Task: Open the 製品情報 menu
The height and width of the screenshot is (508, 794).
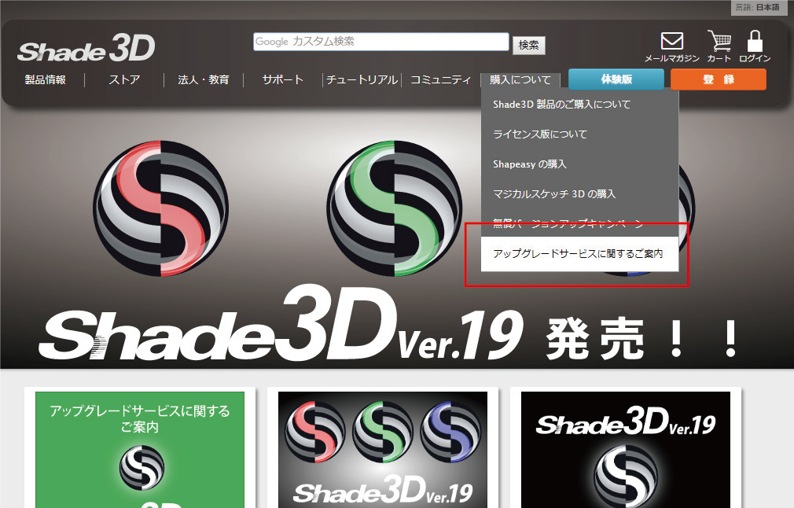Action: [x=45, y=79]
